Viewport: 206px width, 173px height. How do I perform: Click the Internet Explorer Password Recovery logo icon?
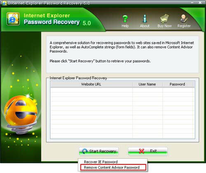[13, 19]
